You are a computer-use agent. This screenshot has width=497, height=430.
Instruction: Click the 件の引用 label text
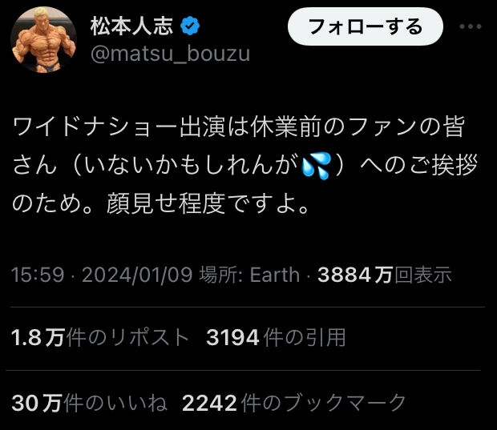[x=305, y=338]
